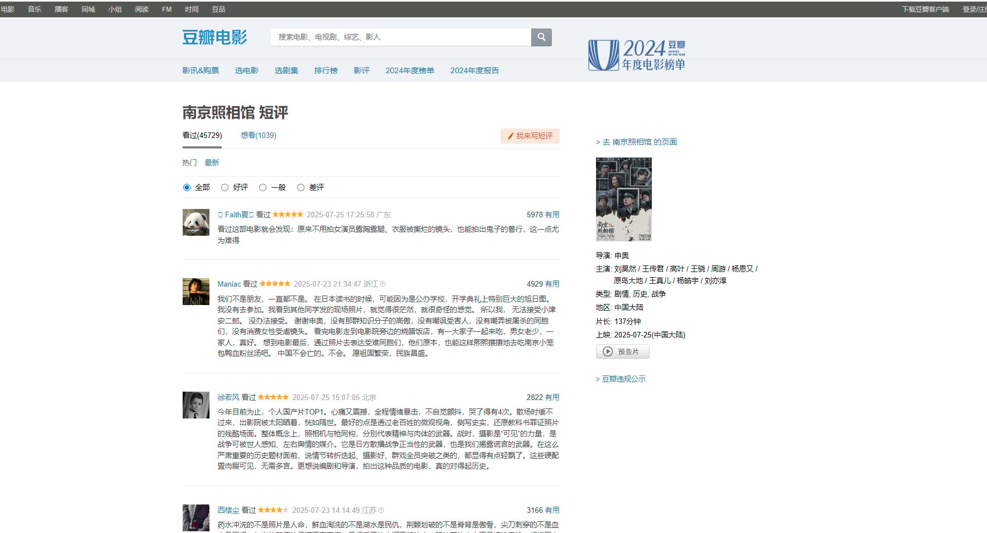Open Faith夏's panda avatar
The image size is (987, 533).
tap(196, 222)
